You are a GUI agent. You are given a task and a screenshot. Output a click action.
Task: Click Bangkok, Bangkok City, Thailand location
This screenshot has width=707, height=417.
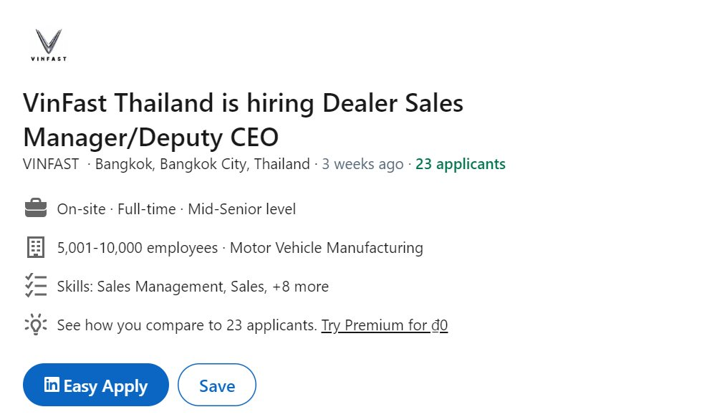[x=202, y=164]
